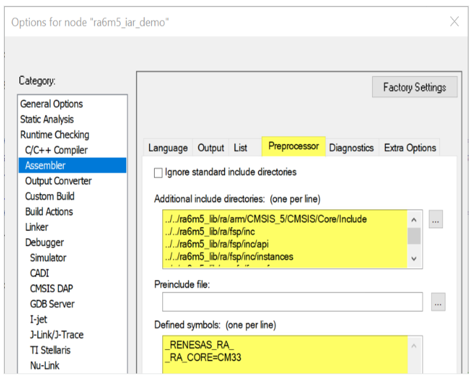Select Static Analysis category
Image resolution: width=474 pixels, height=379 pixels.
pos(47,119)
